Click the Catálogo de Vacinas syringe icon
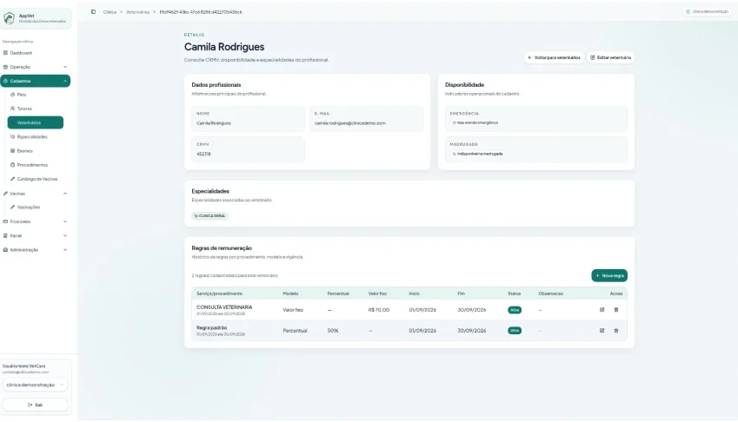Screen dimensions: 738x422 click(13, 179)
